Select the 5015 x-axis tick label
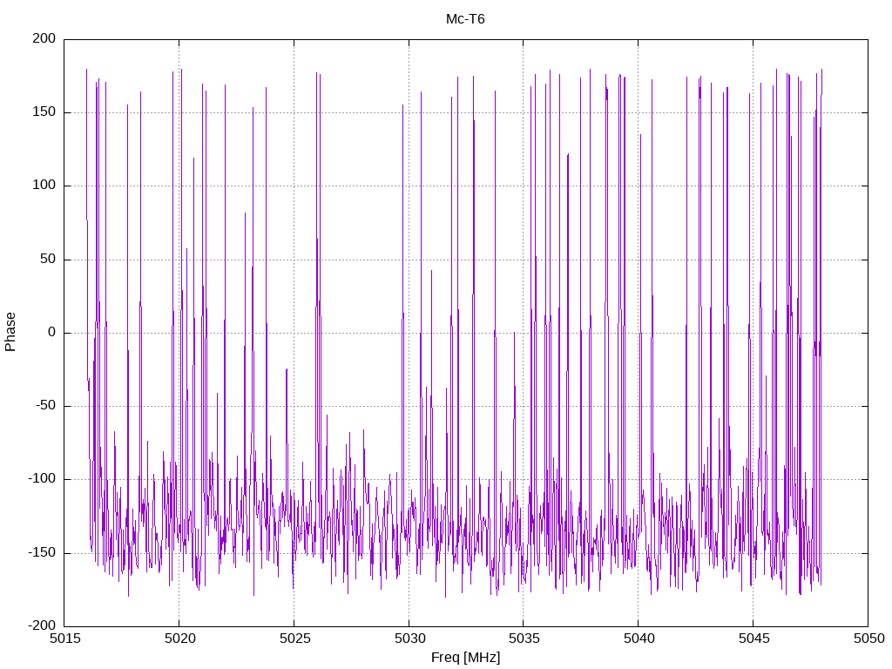Image resolution: width=892 pixels, height=669 pixels. [64, 639]
